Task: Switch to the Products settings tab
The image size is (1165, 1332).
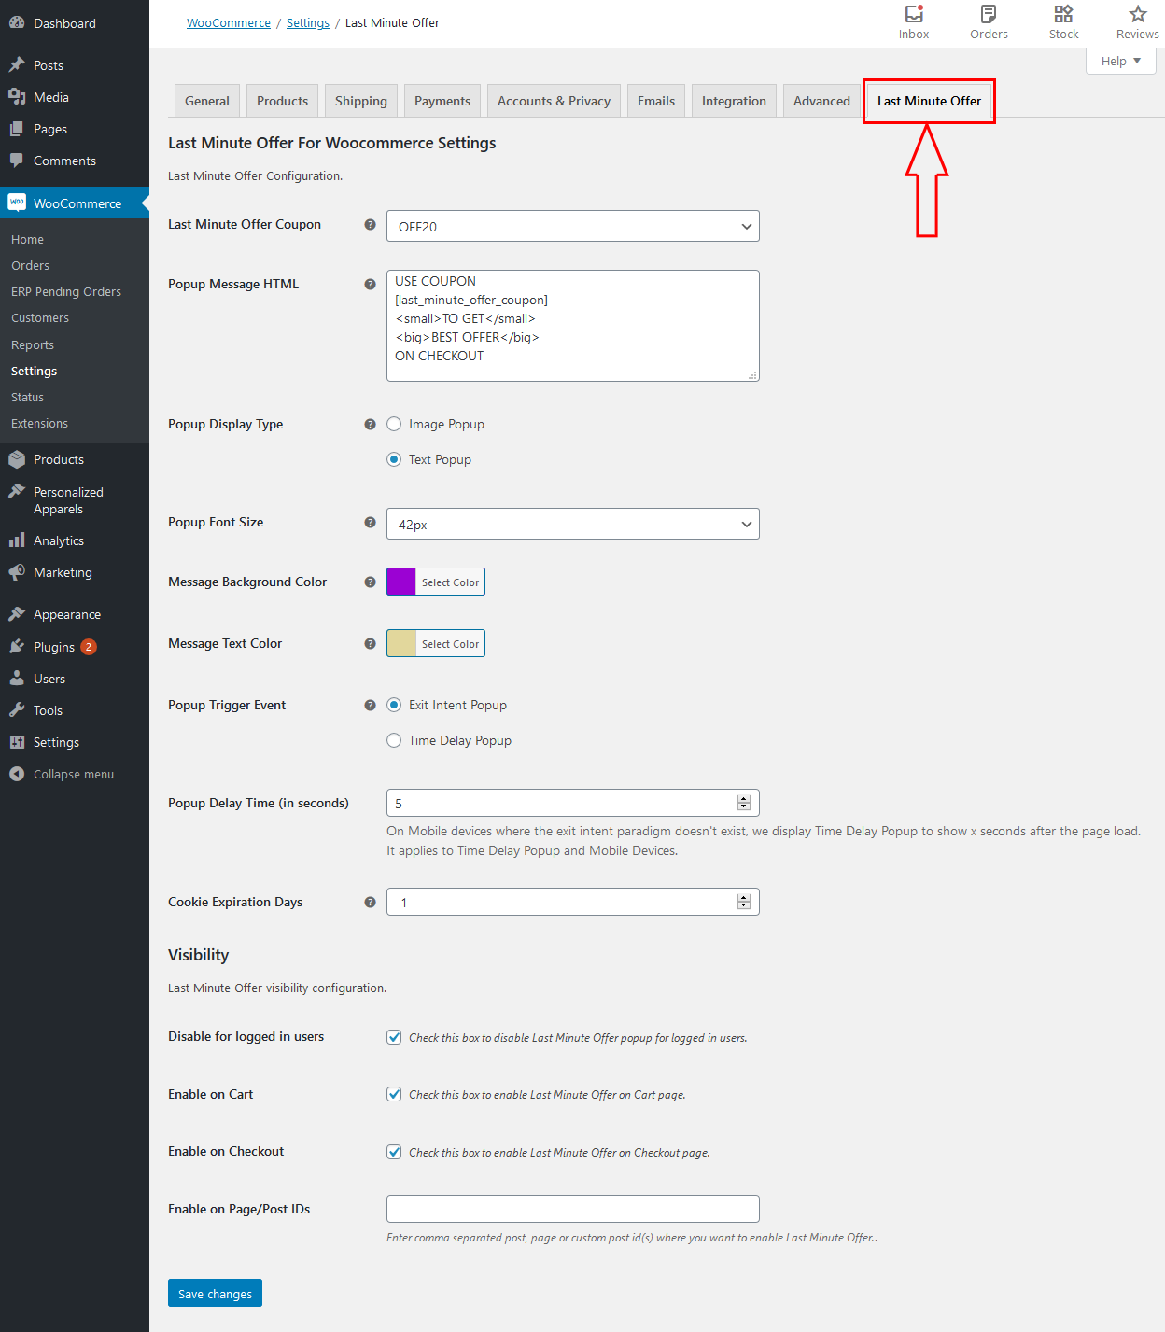Action: (x=283, y=101)
